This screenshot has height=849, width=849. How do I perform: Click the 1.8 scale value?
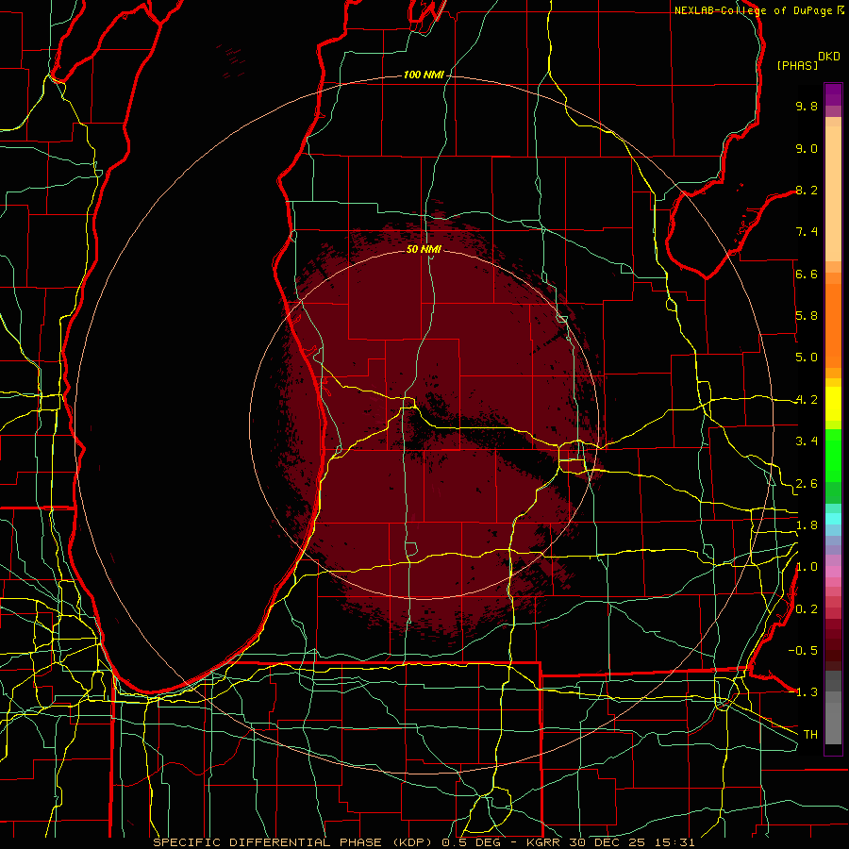click(807, 525)
